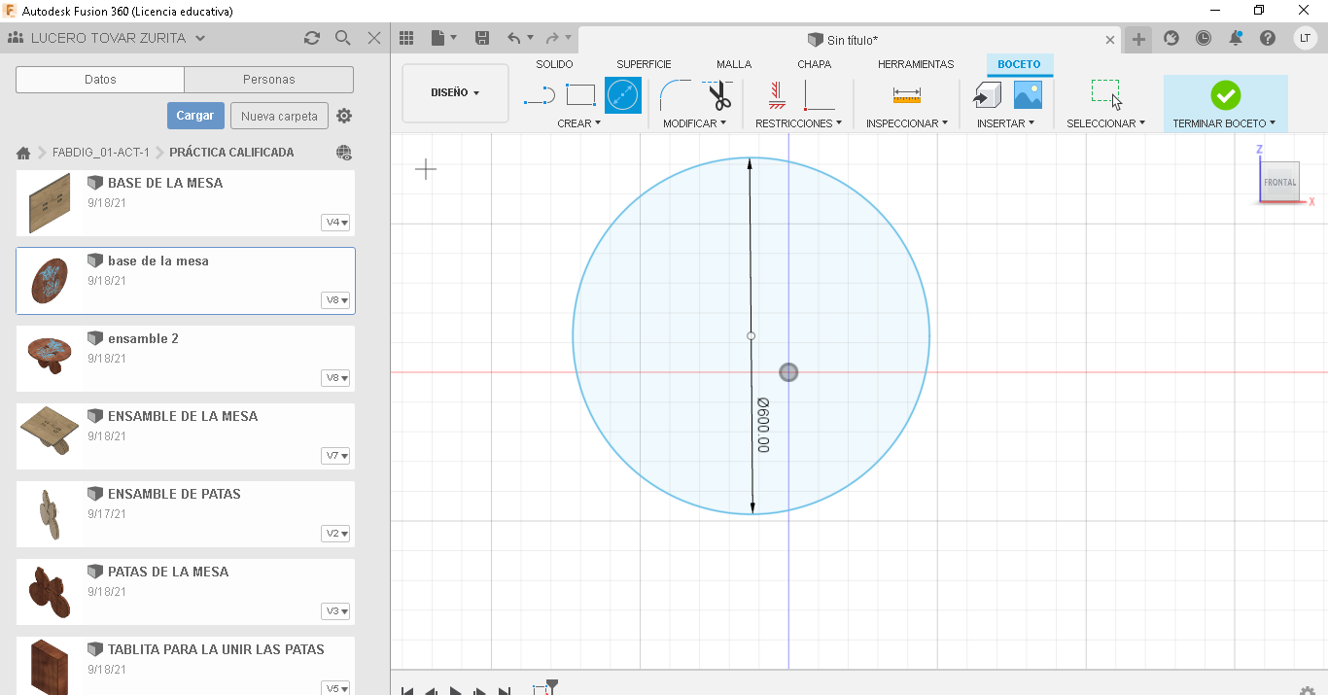
Task: Open the LT user account avatar
Action: click(1306, 38)
